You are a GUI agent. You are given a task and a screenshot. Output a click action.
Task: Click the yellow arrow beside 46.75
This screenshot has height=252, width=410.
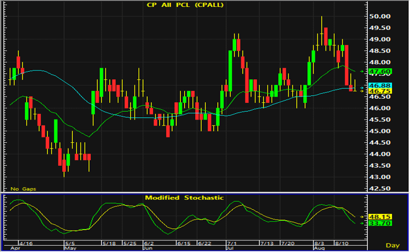362,91
